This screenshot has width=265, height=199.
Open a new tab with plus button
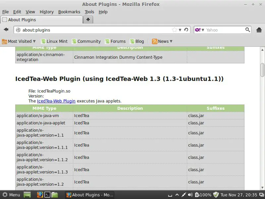tap(88, 20)
